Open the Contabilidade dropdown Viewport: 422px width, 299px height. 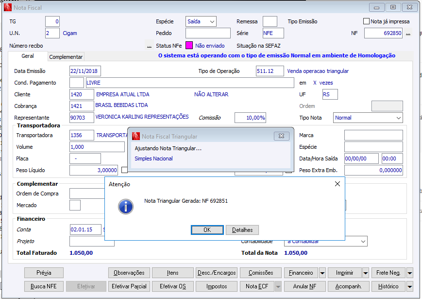pyautogui.click(x=326, y=241)
